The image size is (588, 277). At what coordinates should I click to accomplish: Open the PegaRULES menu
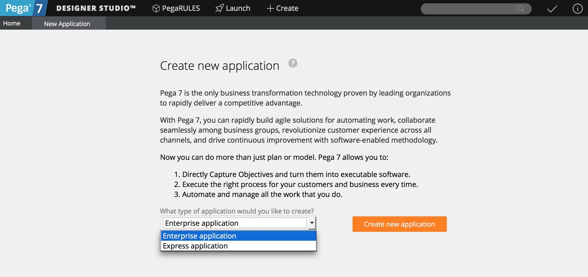click(x=176, y=8)
